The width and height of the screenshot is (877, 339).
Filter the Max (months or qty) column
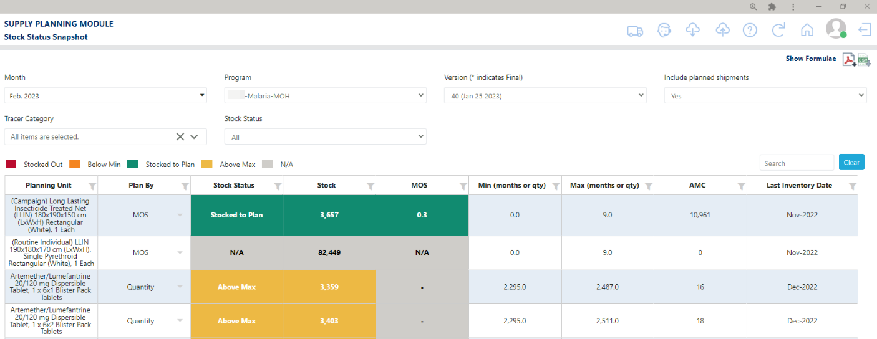(x=649, y=186)
